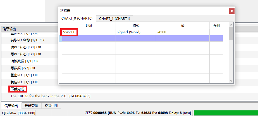Select the VW211 address cell

(x=69, y=32)
